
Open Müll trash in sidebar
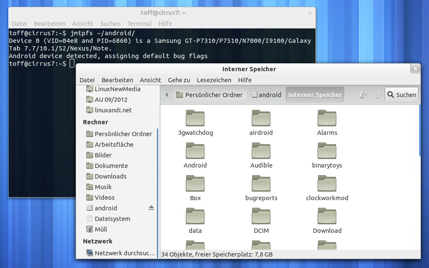(101, 229)
